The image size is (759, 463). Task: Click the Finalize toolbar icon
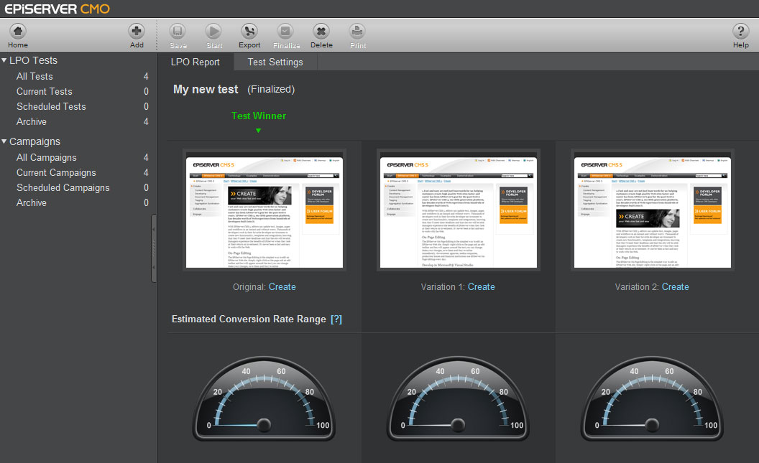286,32
